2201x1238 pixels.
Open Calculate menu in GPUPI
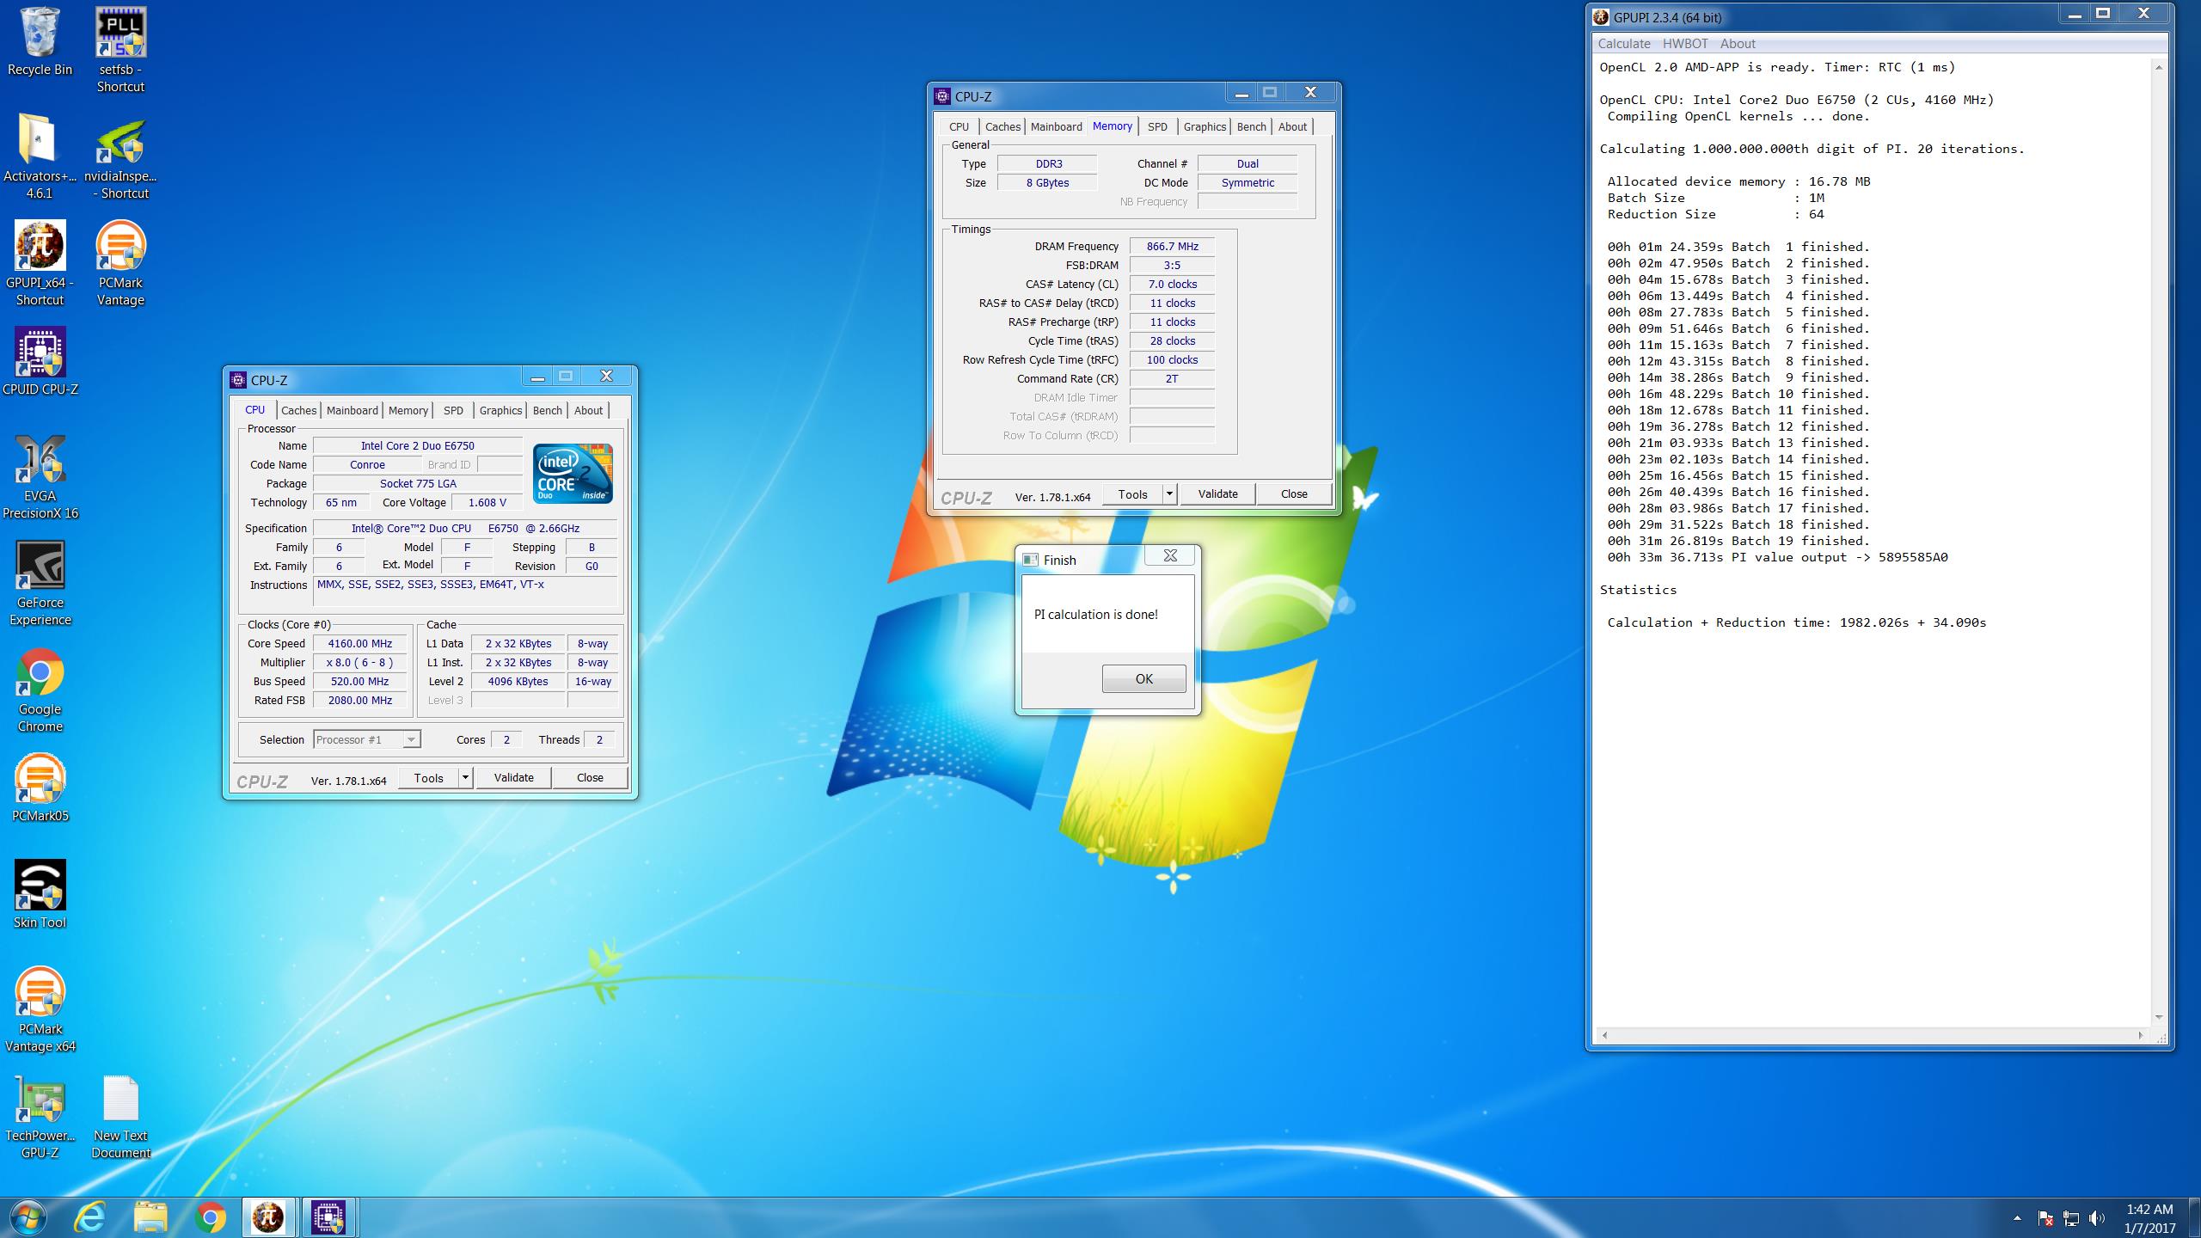(1623, 44)
